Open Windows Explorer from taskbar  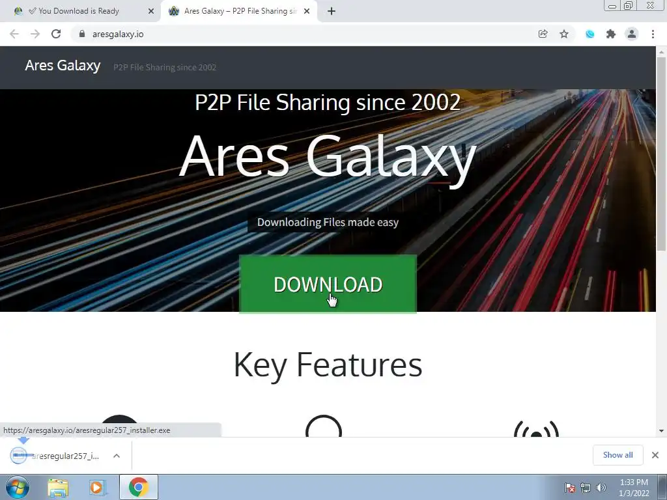click(58, 487)
